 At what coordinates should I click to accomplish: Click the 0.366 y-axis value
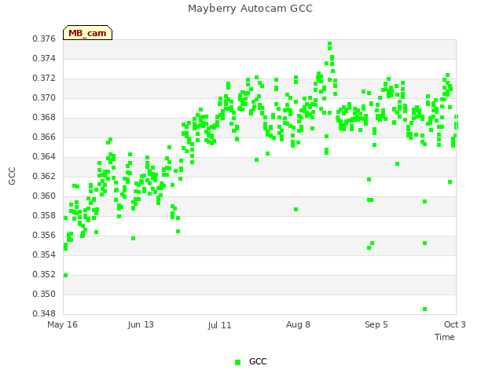point(44,137)
